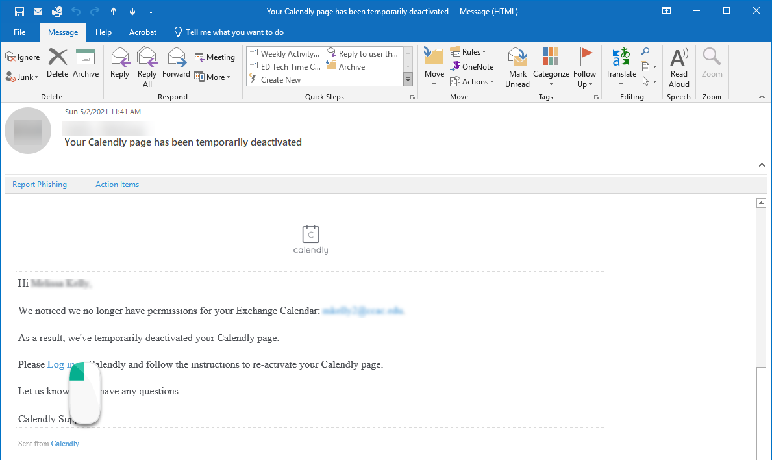Click the Tell me what you want to do box
Image resolution: width=772 pixels, height=460 pixels.
point(229,32)
